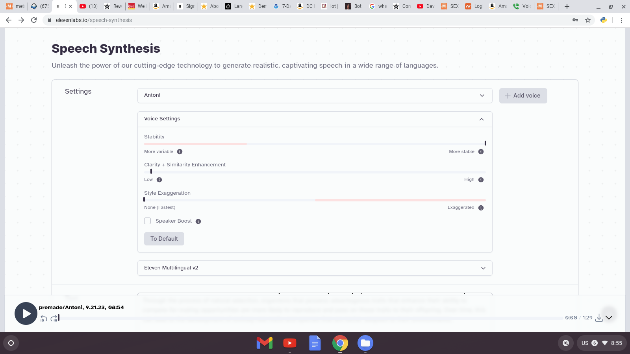
Task: Skip audio forward 10 seconds
Action: point(54,319)
